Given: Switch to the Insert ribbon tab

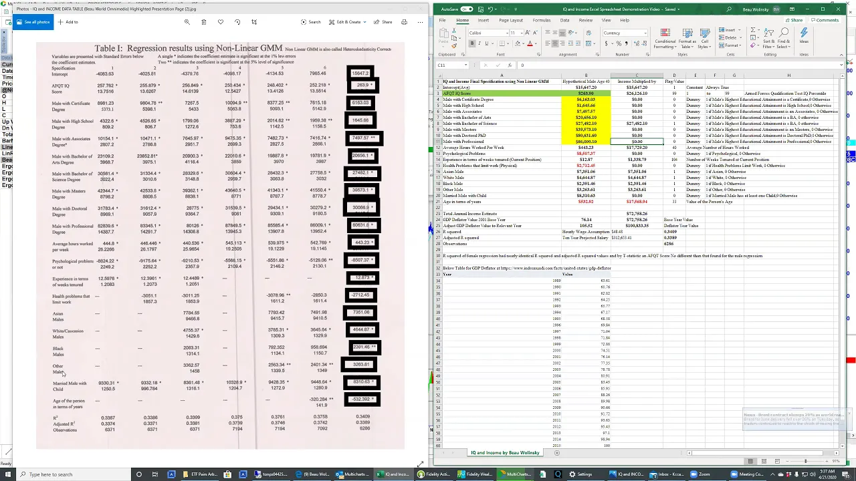Looking at the screenshot, I should pos(484,20).
